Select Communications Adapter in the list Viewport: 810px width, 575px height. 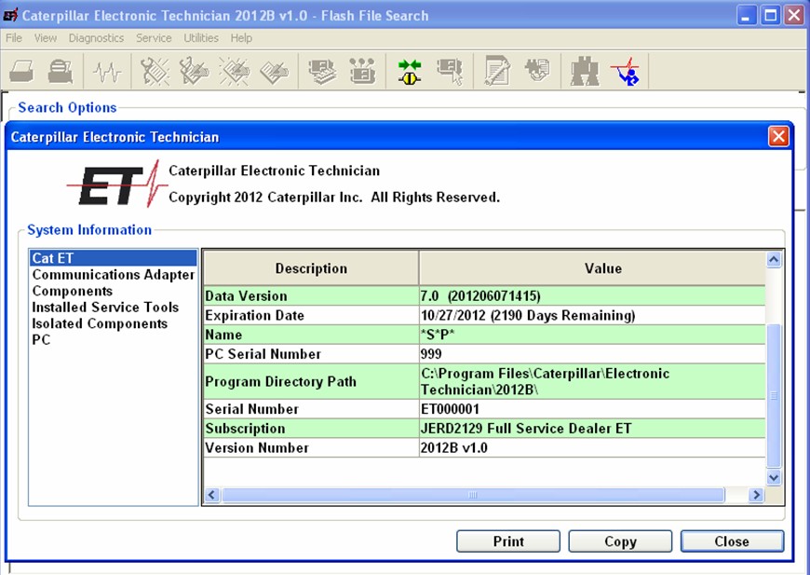(114, 275)
